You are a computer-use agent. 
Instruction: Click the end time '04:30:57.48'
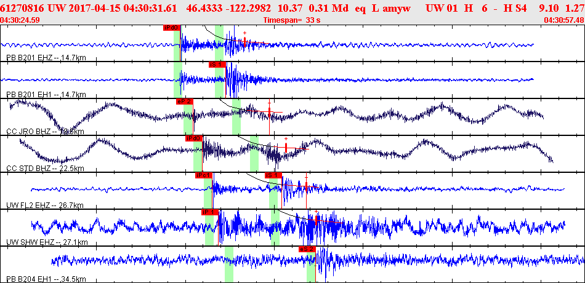point(565,20)
